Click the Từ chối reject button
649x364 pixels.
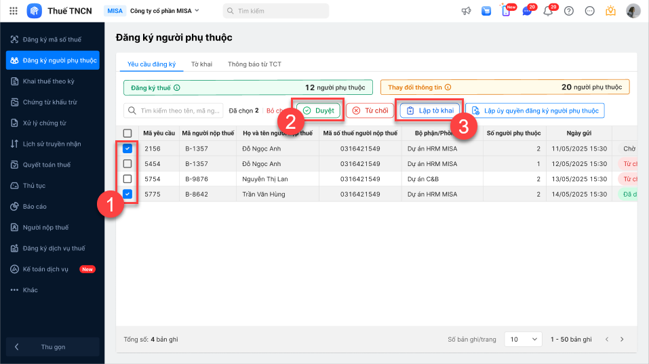point(370,110)
